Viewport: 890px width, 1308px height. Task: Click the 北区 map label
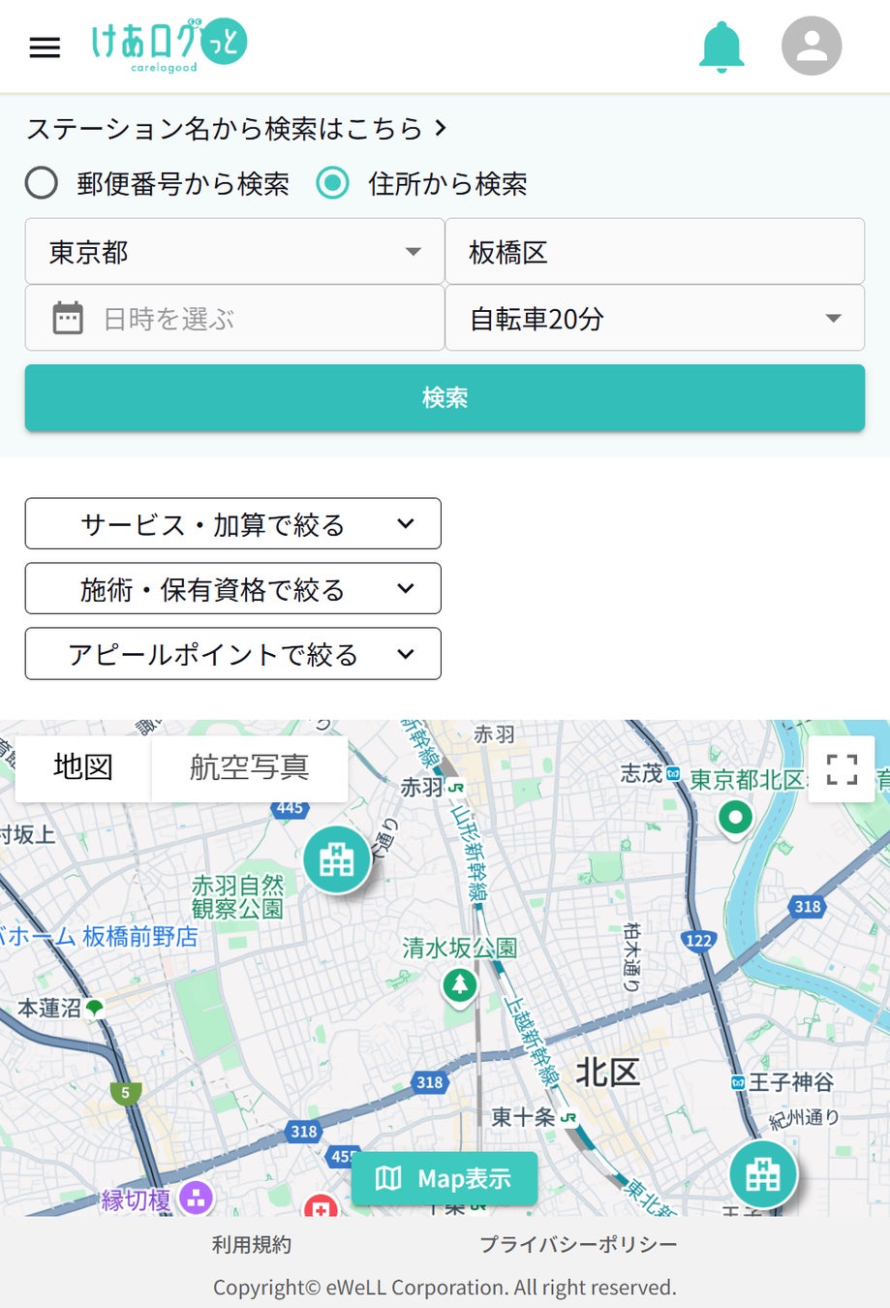tap(608, 1073)
